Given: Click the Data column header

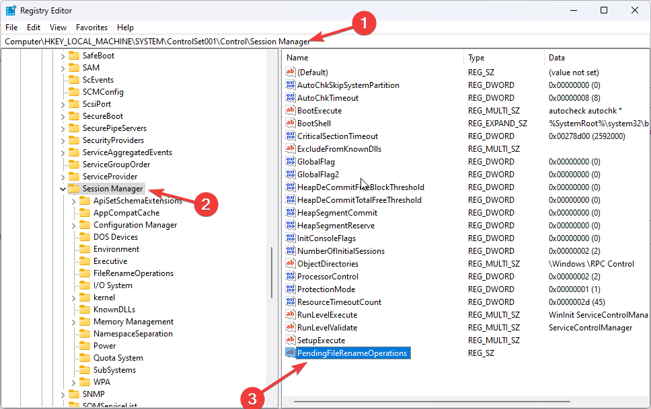Looking at the screenshot, I should click(x=597, y=58).
